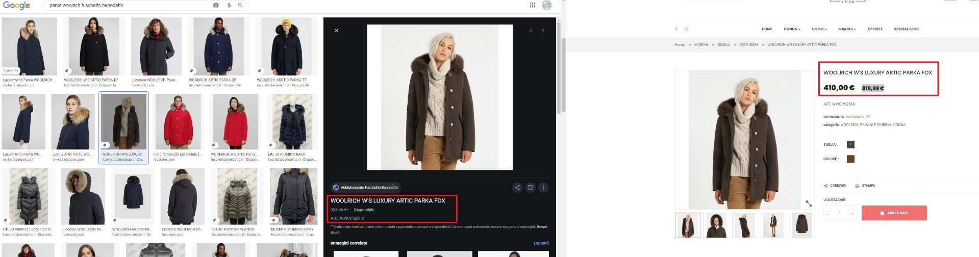Select the brown WOOLRICH W'S LUXURY result thumbnail
The image size is (979, 257).
123,121
